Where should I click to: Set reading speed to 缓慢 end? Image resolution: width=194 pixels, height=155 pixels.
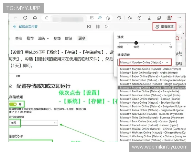click(x=120, y=47)
